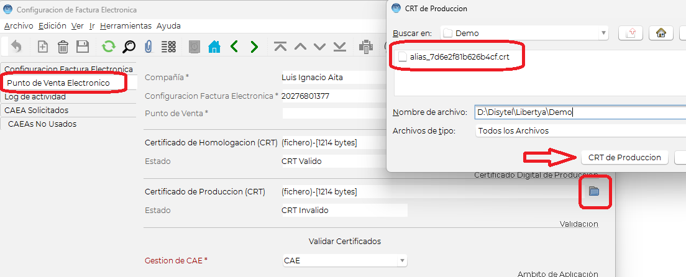This screenshot has width=686, height=277.
Task: Click the Estado field showing CRT Valido
Action: [x=334, y=161]
